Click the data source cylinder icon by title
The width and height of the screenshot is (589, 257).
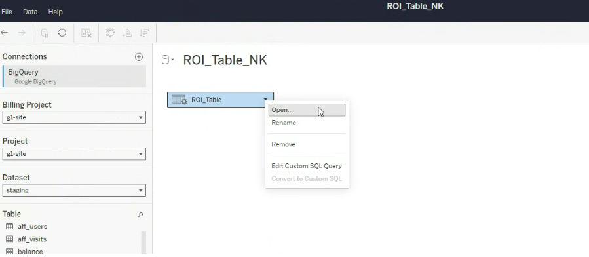pos(165,60)
